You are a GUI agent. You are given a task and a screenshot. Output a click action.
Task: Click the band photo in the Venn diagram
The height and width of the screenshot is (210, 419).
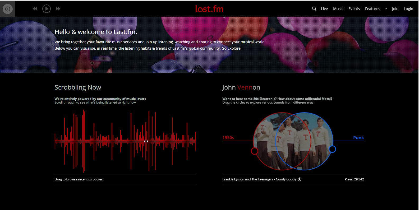(x=293, y=141)
